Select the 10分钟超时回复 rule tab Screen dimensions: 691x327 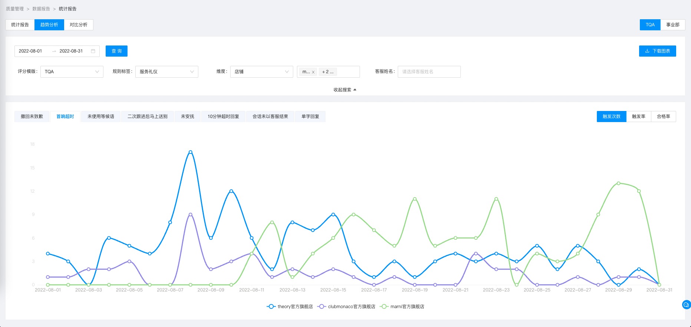[x=224, y=117]
